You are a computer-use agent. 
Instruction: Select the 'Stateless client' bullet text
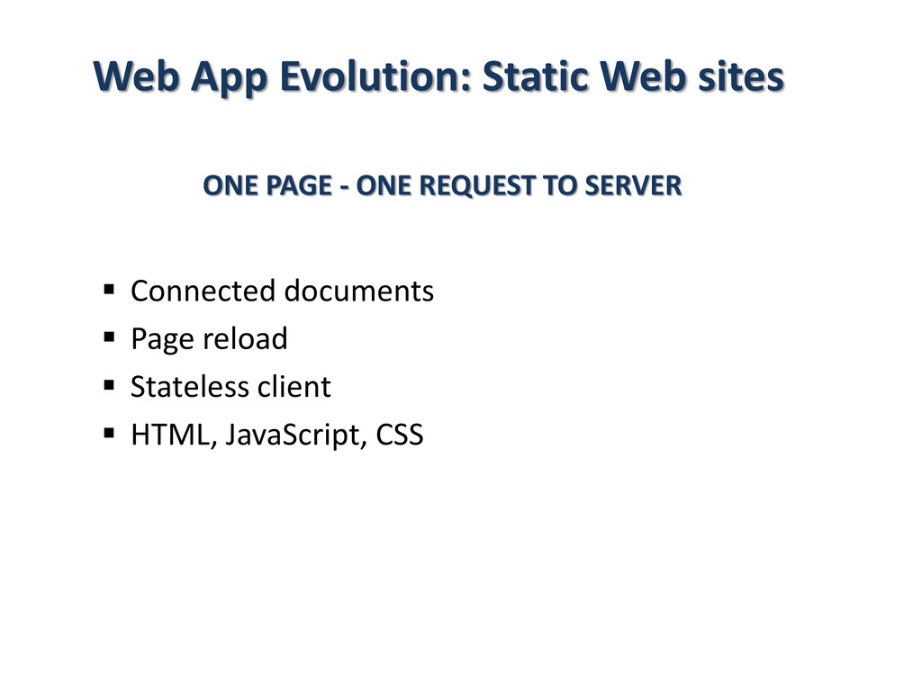pyautogui.click(x=230, y=387)
